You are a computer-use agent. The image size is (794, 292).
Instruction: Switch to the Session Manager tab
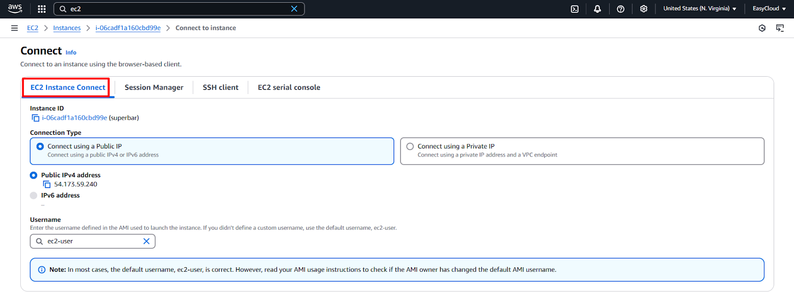coord(154,88)
